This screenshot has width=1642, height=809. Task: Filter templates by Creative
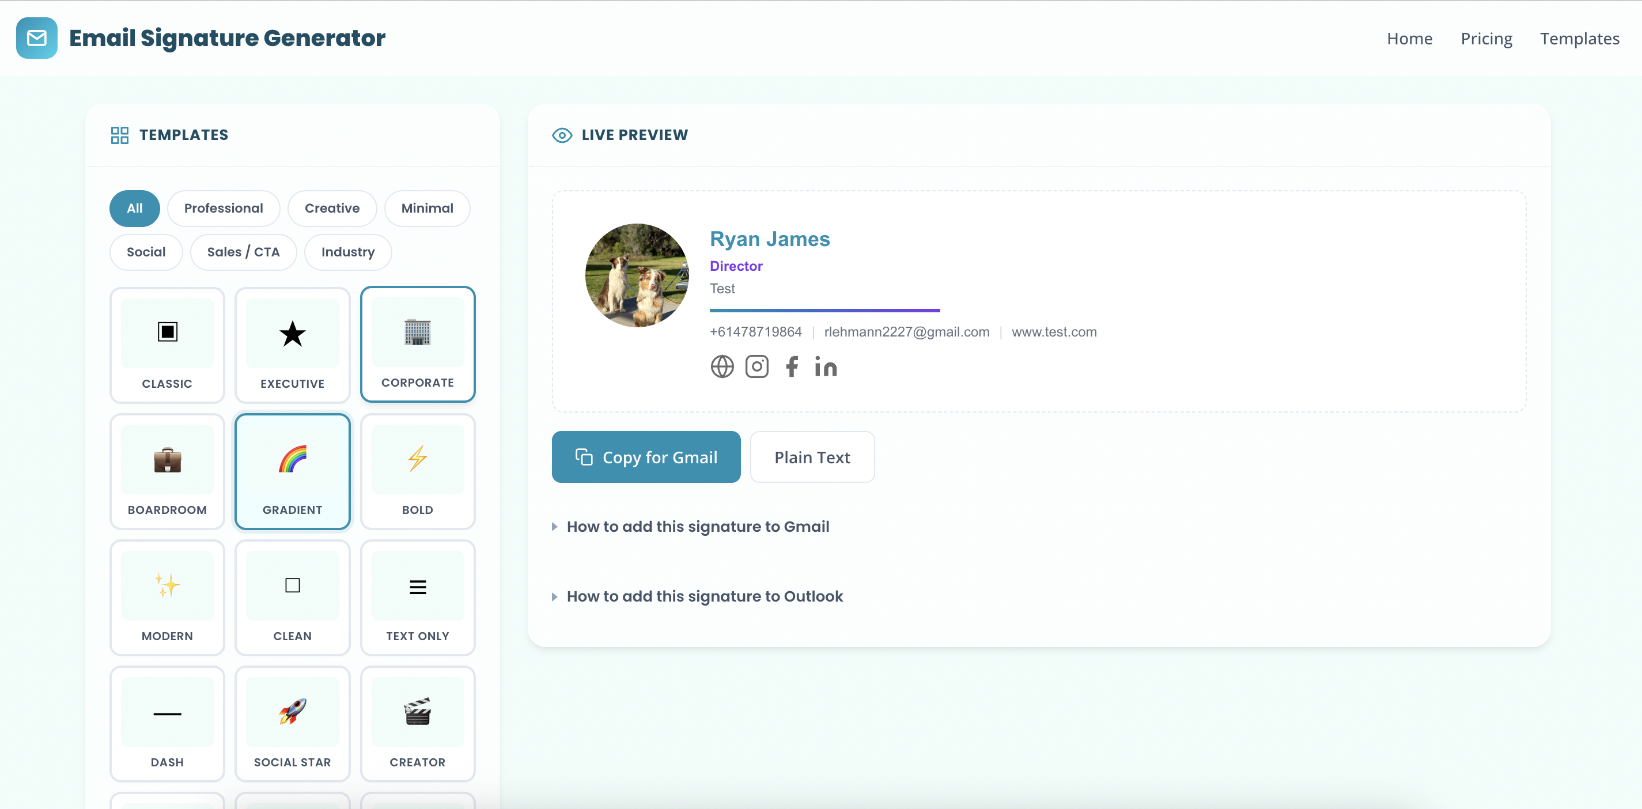332,209
